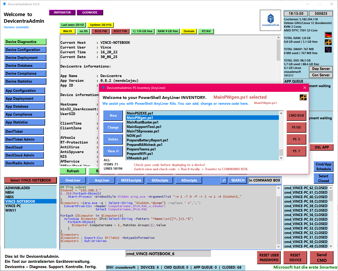The image size is (338, 271).
Task: Open the AnyLiner tab
Action: click(x=102, y=180)
